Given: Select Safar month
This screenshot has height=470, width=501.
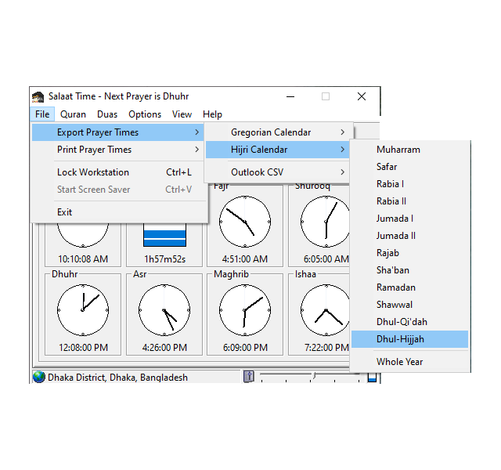Looking at the screenshot, I should pos(409,167).
